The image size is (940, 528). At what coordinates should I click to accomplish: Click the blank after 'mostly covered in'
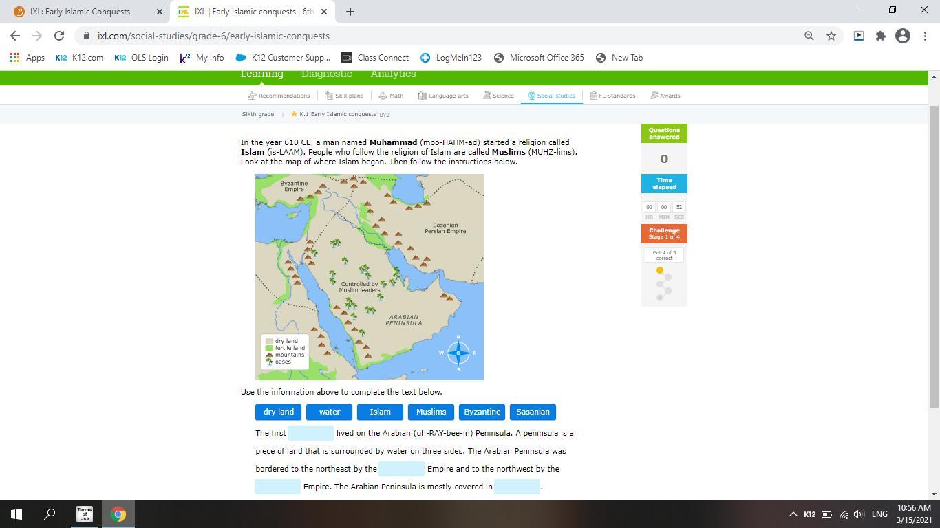[x=517, y=487]
